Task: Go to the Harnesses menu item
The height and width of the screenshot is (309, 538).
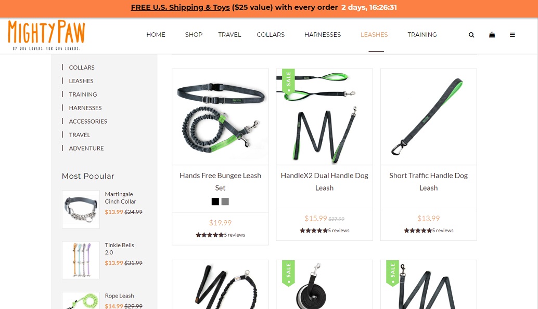Action: tap(323, 35)
